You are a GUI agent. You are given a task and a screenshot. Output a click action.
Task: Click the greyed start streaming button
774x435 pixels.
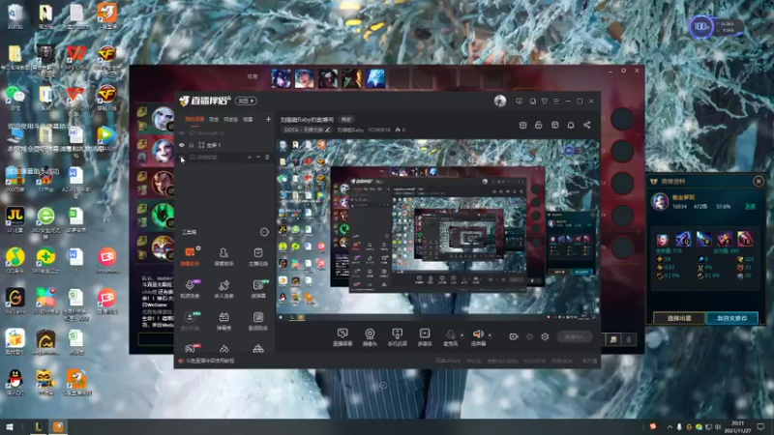pyautogui.click(x=574, y=336)
